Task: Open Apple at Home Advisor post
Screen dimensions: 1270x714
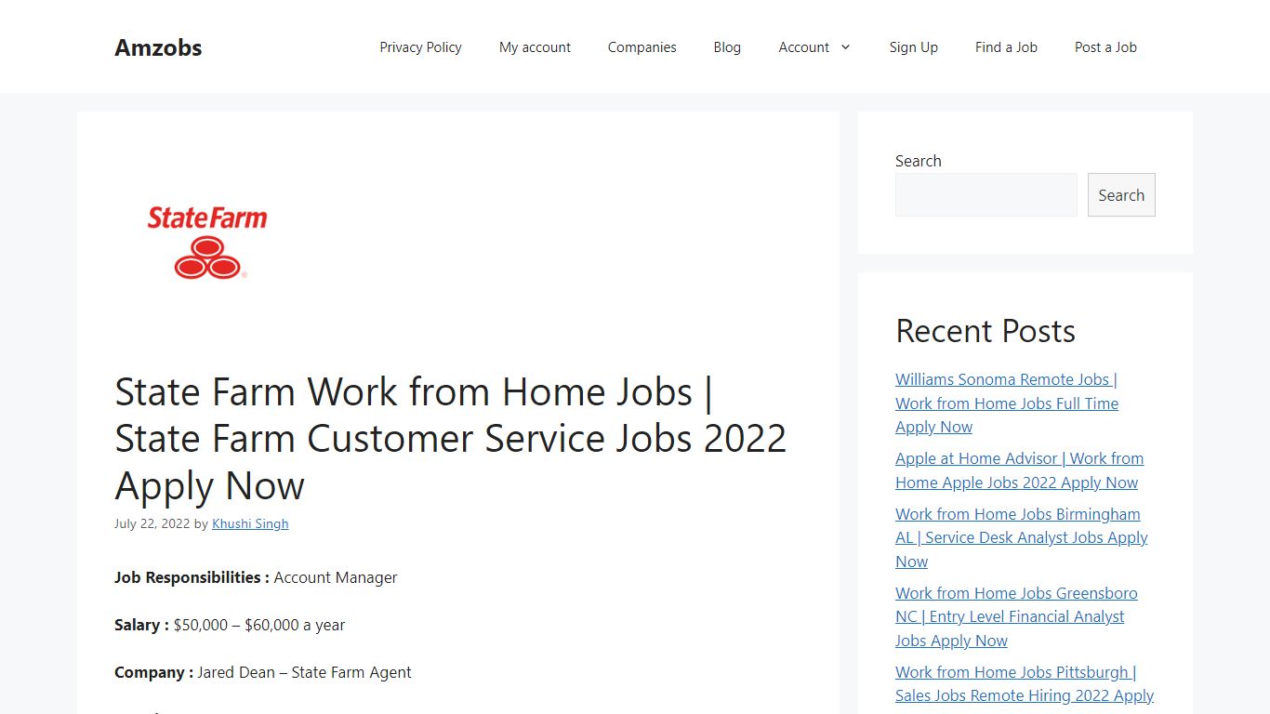Action: pyautogui.click(x=1019, y=469)
